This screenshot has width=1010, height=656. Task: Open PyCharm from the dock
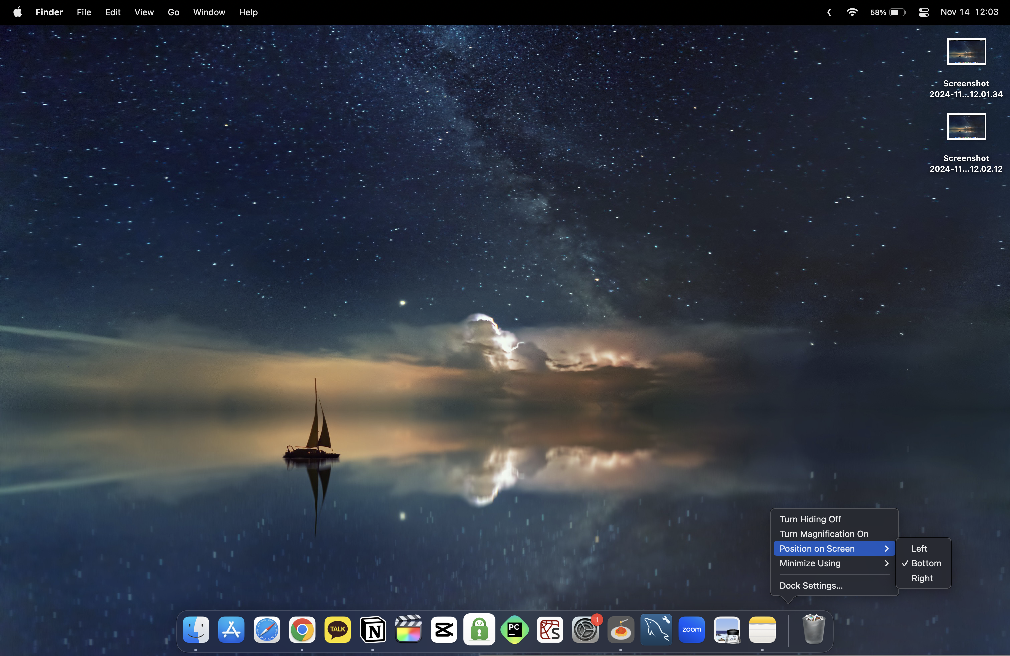point(514,630)
